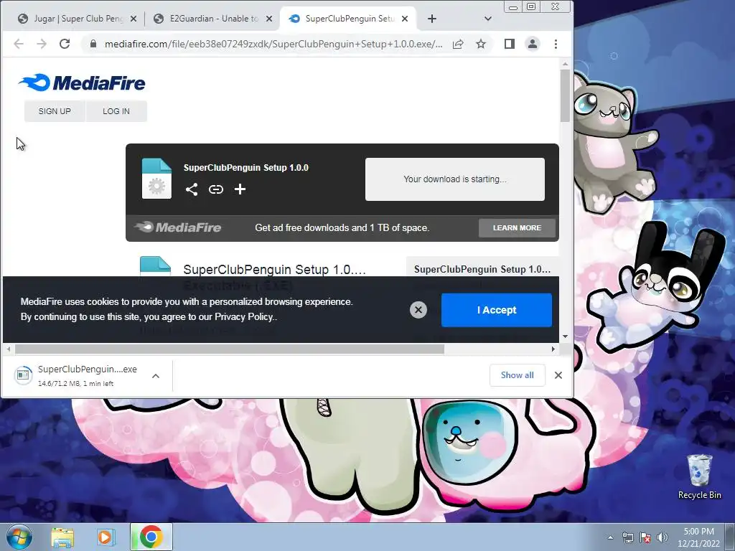Screen dimensions: 735x551
Task: Copy link using the chain icon
Action: point(215,189)
